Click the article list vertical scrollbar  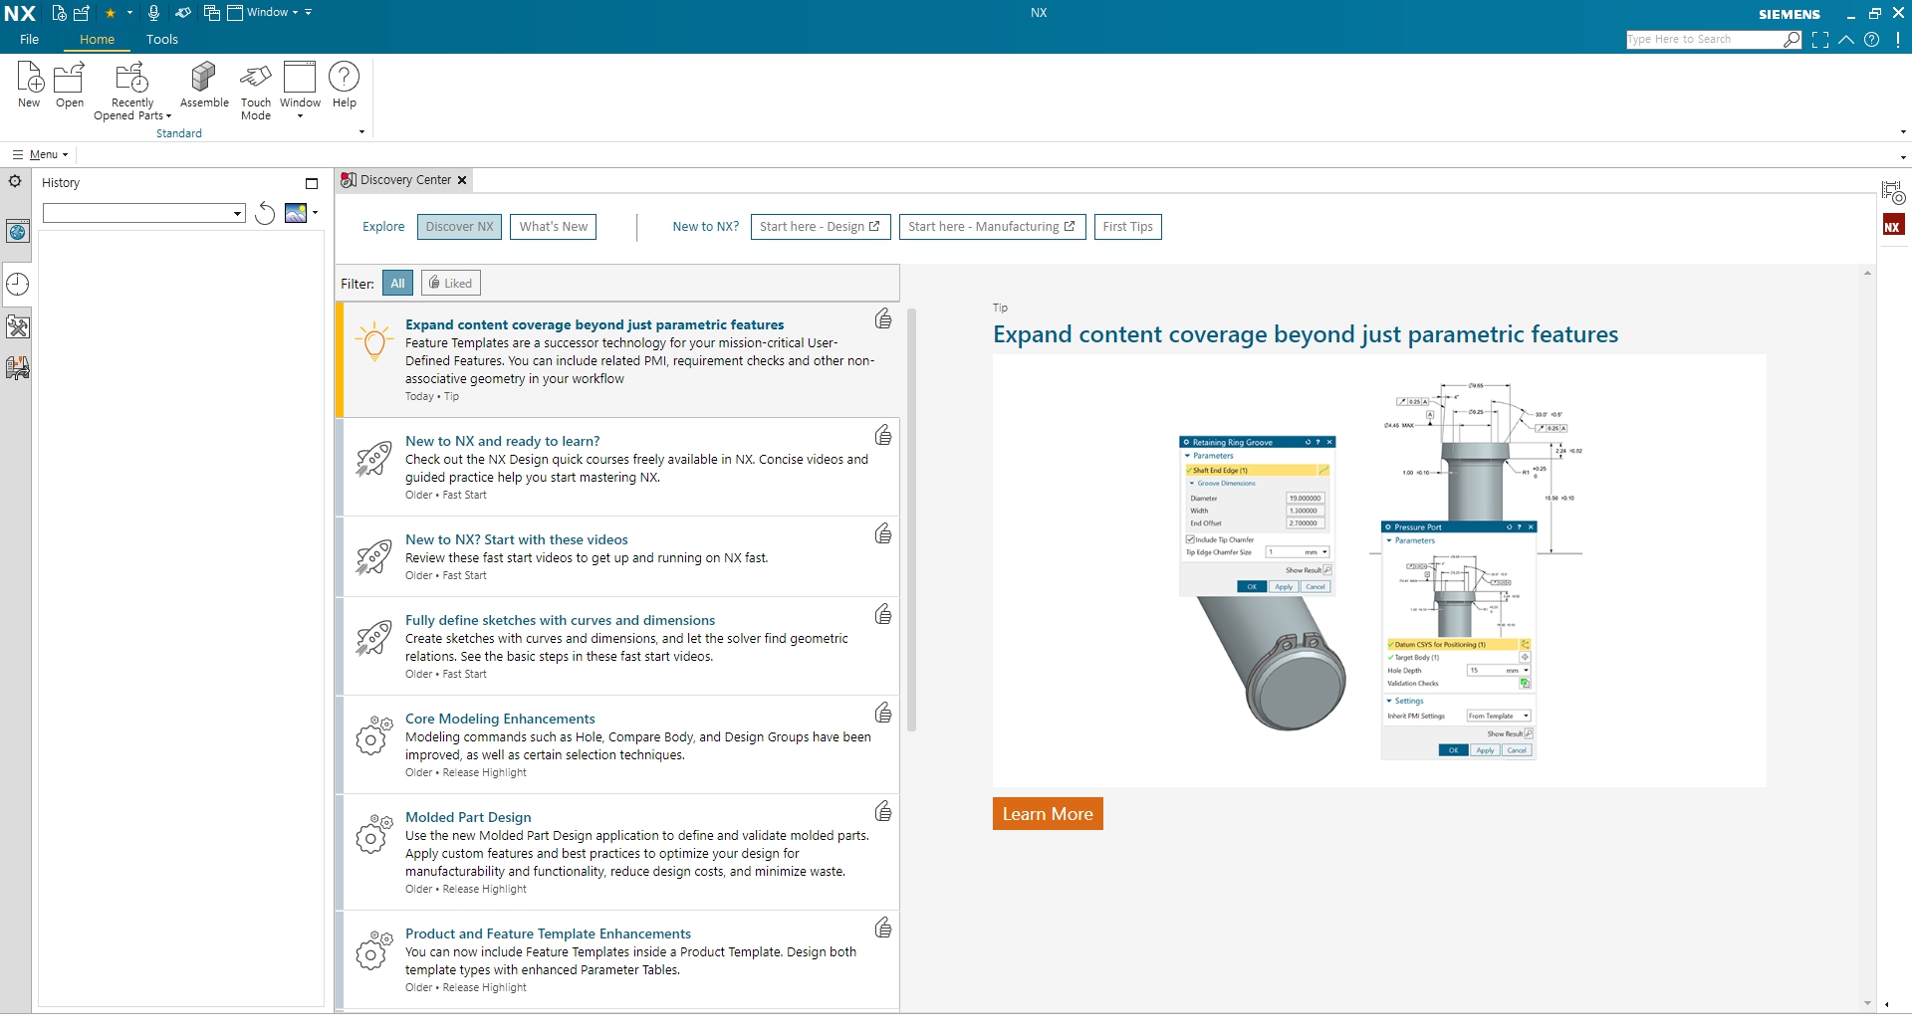(x=911, y=520)
